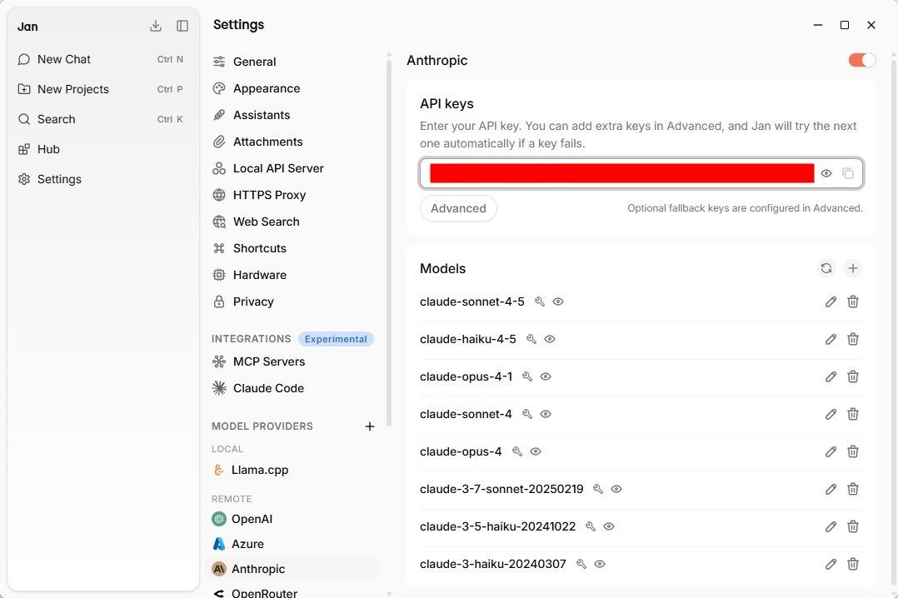Open Advanced API key options

pos(458,208)
